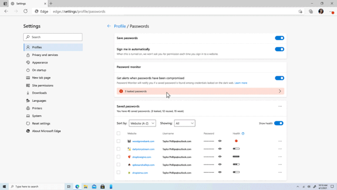Open more actions for shoplovegive.com row
Image resolution: width=337 pixels, height=190 pixels.
coord(280,157)
